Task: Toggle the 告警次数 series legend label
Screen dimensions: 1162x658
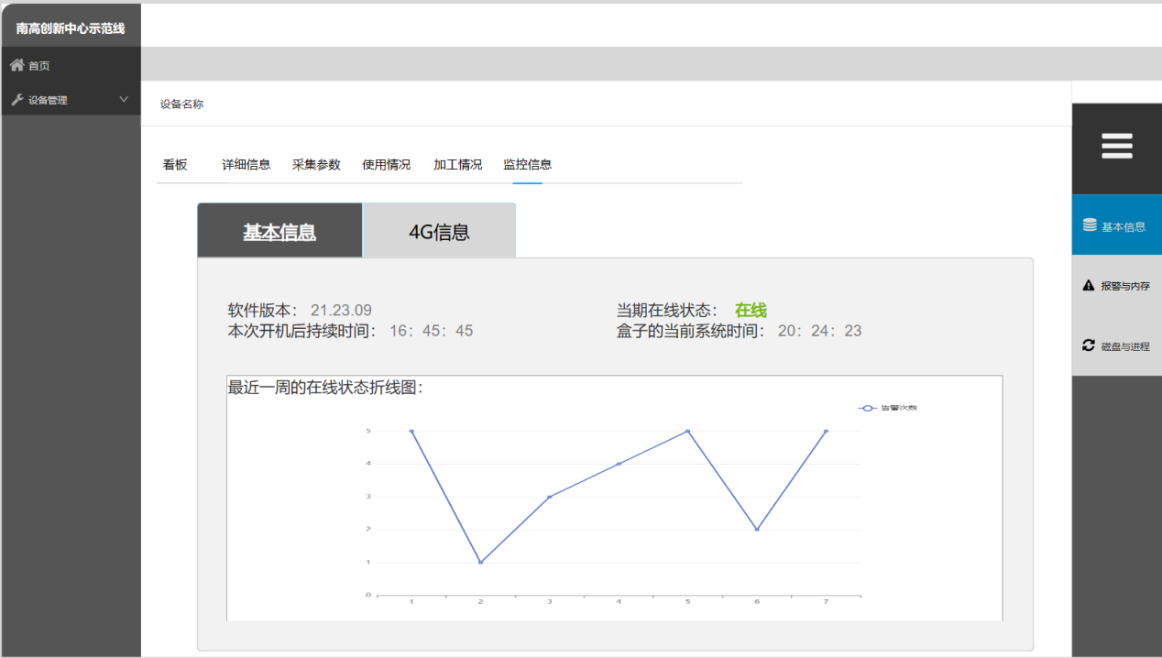Action: point(899,408)
